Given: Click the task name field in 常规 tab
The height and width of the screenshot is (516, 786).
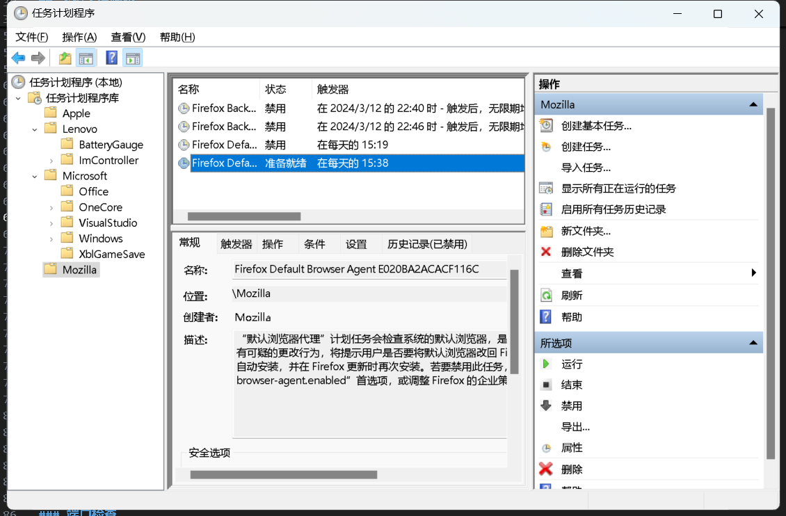Looking at the screenshot, I should pos(369,269).
